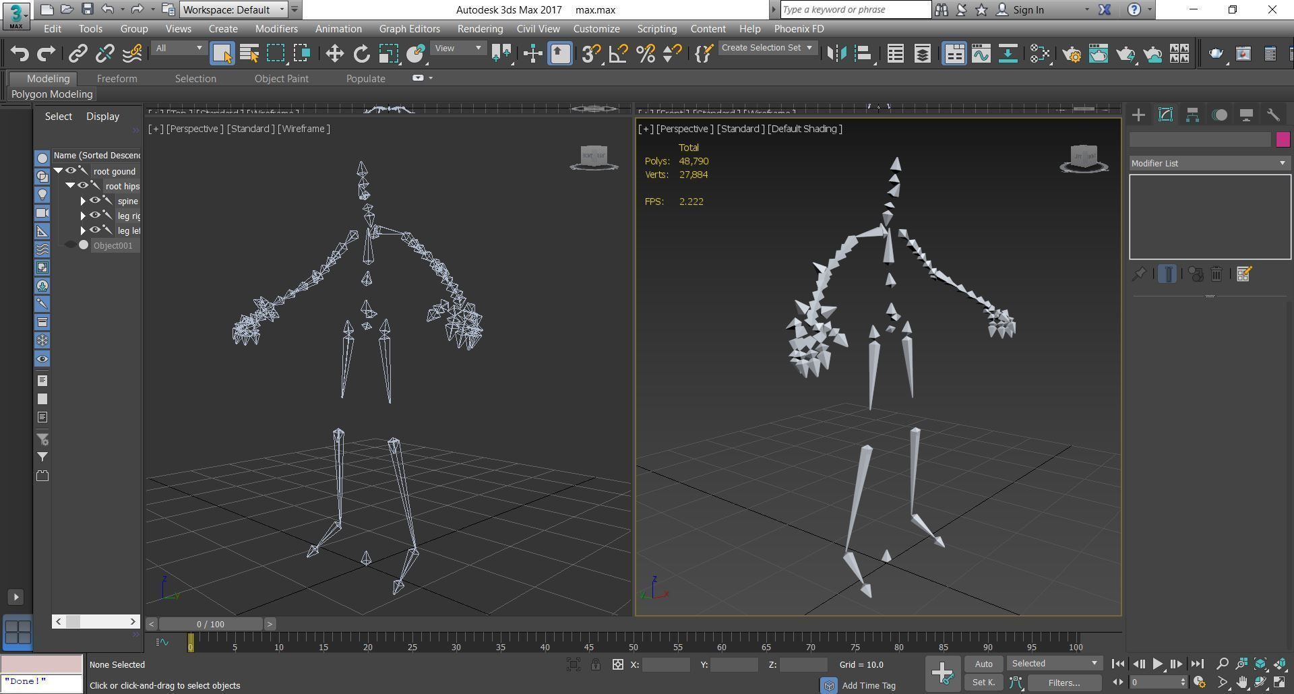Toggle visibility eye of root gound
Image resolution: width=1294 pixels, height=694 pixels.
(71, 170)
